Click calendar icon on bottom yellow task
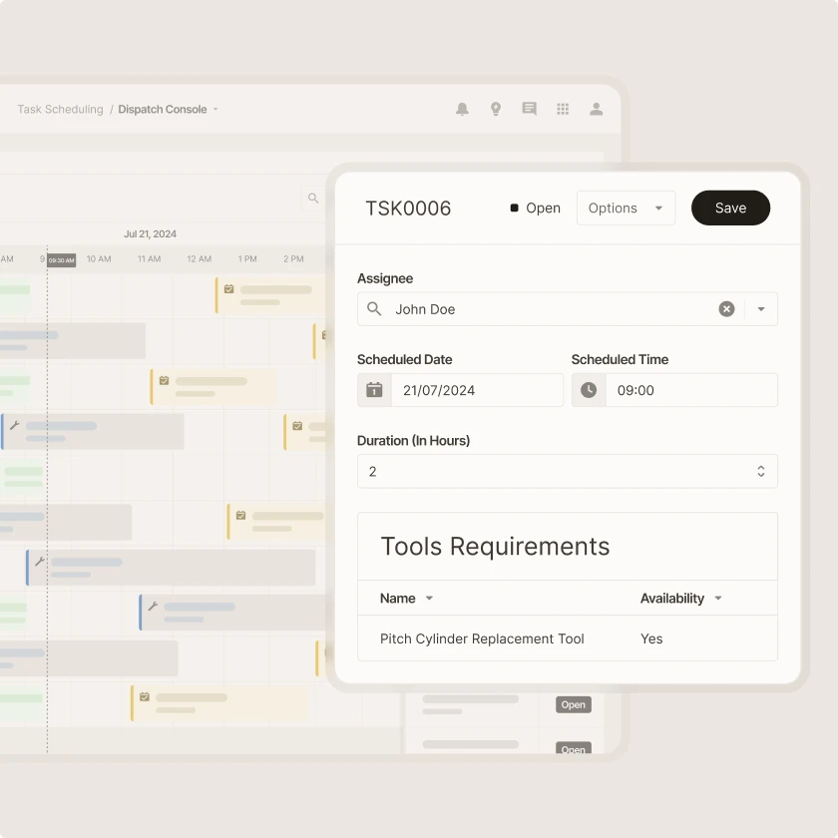This screenshot has width=838, height=838. pos(145,697)
